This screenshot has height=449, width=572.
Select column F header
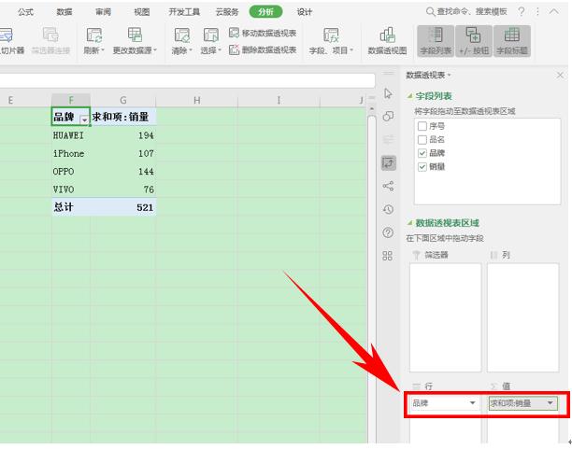(x=71, y=100)
